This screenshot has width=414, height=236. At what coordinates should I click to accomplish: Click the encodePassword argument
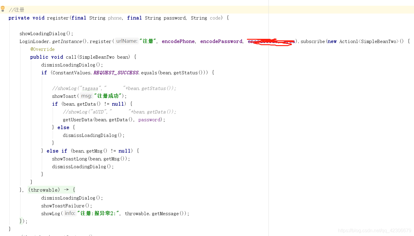click(221, 42)
